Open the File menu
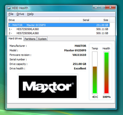 [11, 14]
